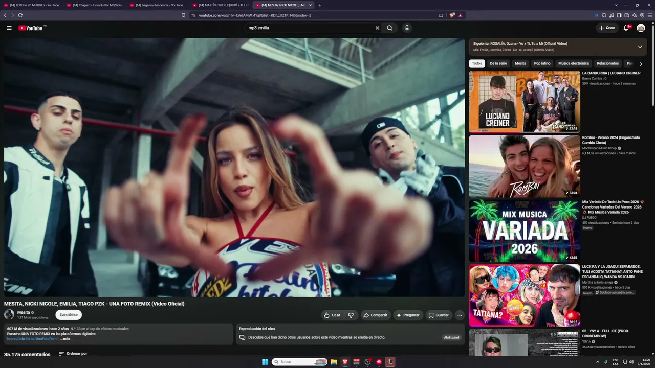Open Windows Start menu
Screen dimensions: 655x368
pos(265,362)
